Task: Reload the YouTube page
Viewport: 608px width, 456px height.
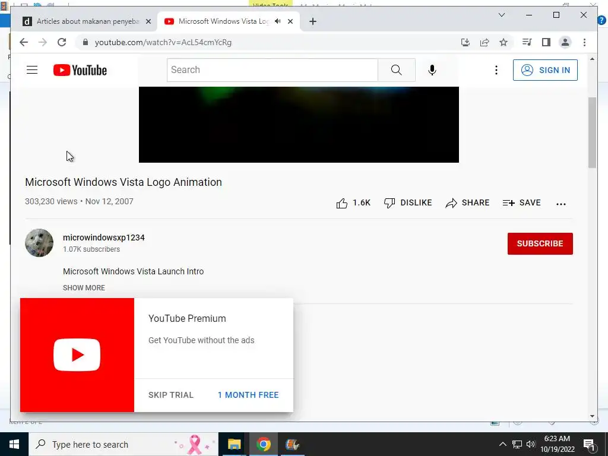Action: 62,42
